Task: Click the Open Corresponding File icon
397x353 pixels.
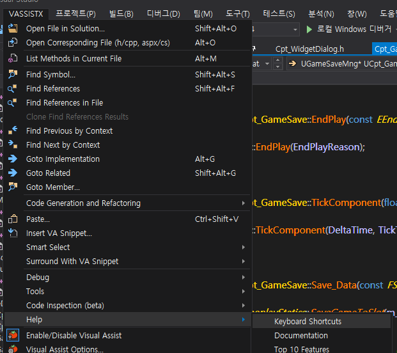Action: 13,43
